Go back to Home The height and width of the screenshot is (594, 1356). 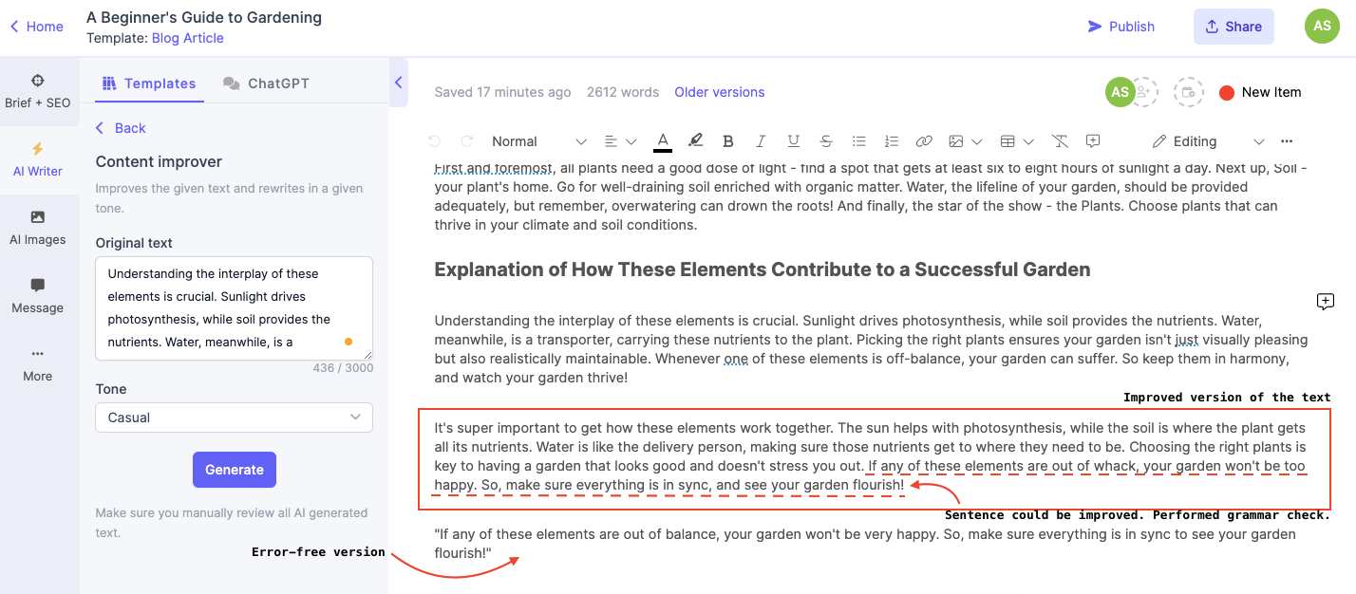pos(36,27)
